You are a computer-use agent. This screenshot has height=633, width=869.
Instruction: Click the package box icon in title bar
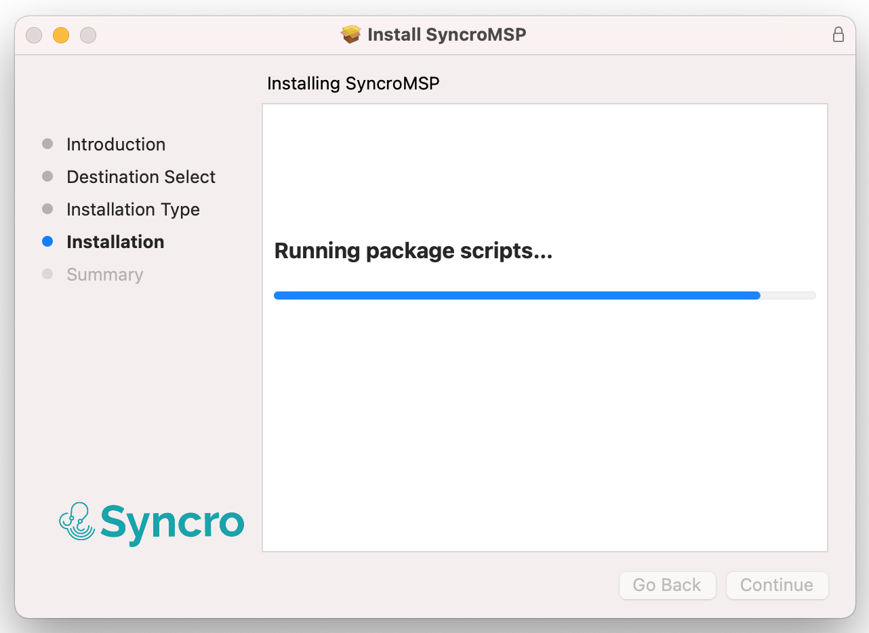tap(351, 35)
